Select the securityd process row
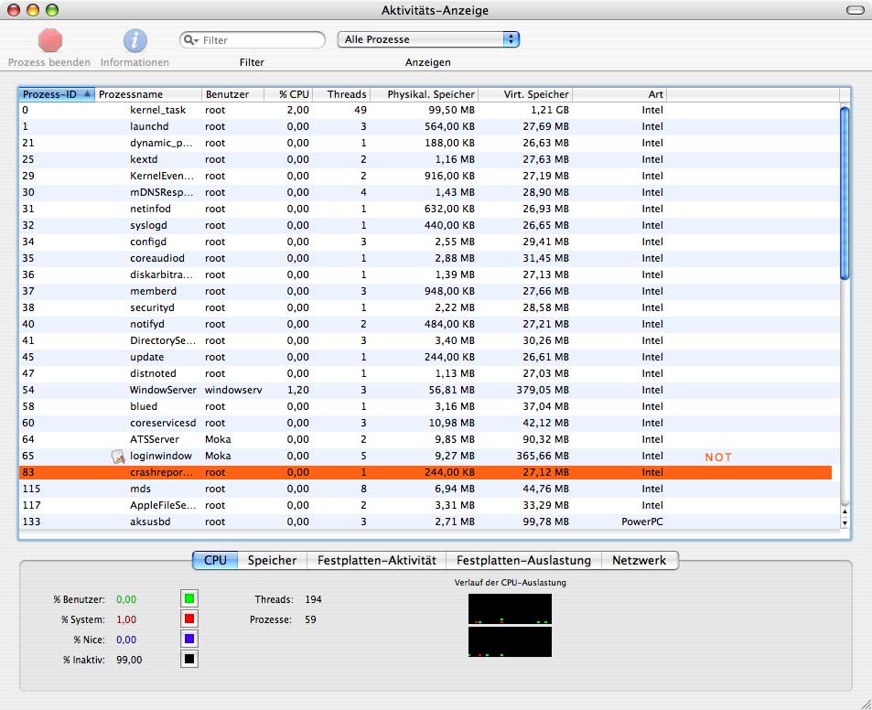Viewport: 872px width, 710px height. (429, 307)
